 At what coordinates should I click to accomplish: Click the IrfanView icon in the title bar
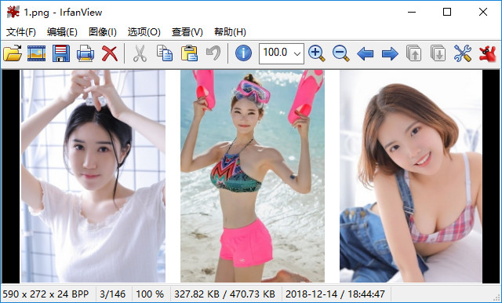click(x=13, y=13)
